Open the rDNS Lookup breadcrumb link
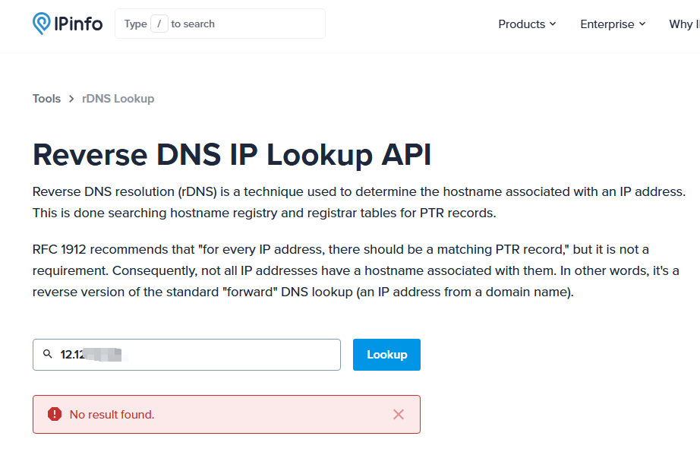This screenshot has height=455, width=700. tap(118, 99)
